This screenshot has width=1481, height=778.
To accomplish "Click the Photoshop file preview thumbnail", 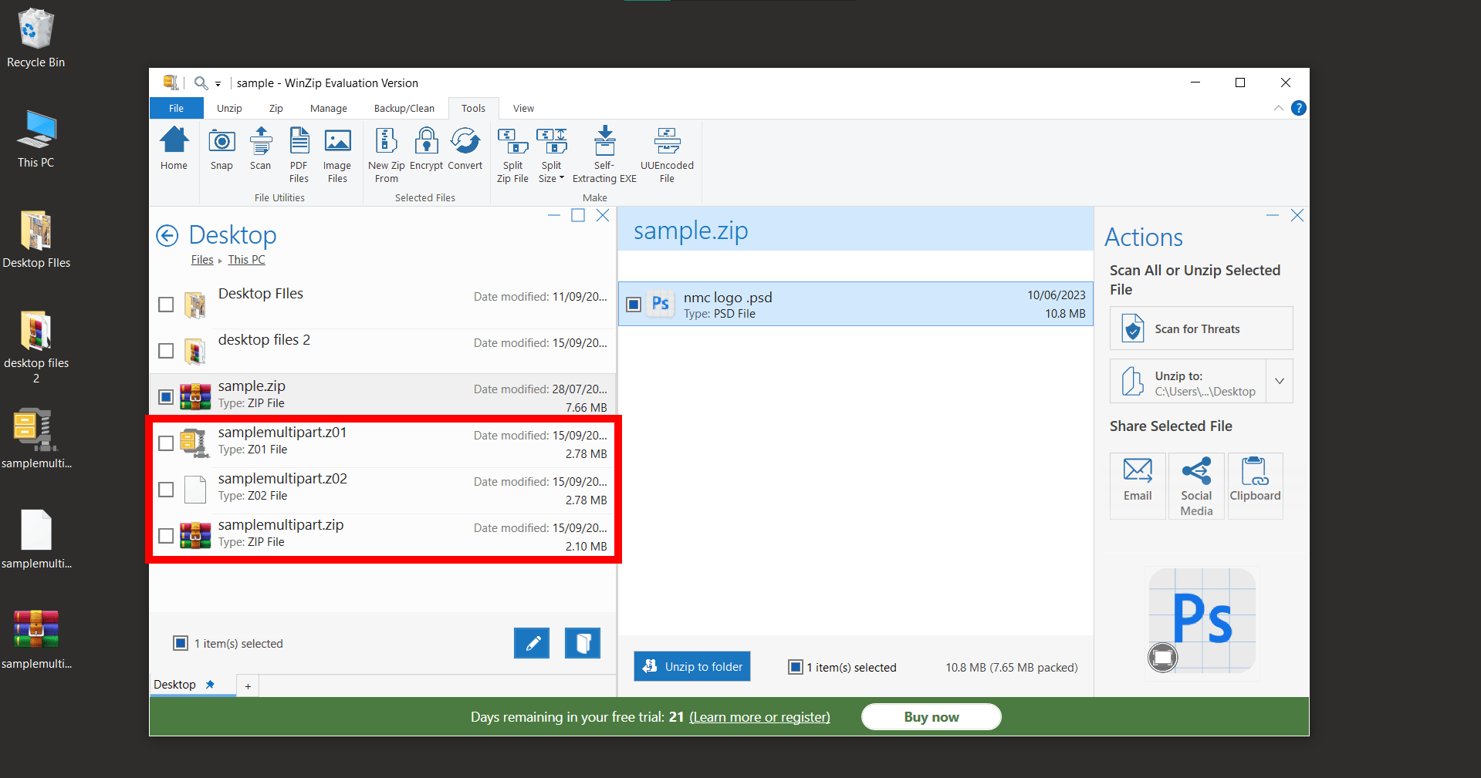I will click(x=1201, y=621).
